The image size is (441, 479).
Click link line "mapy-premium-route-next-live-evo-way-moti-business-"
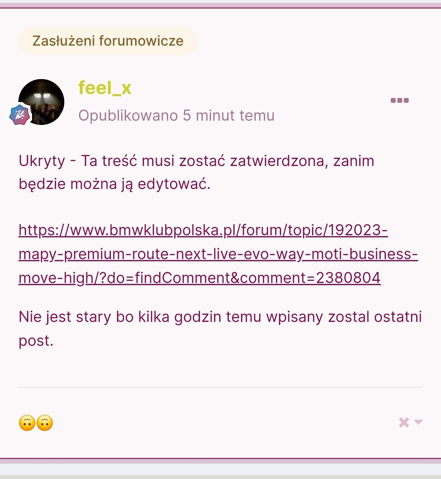point(218,254)
